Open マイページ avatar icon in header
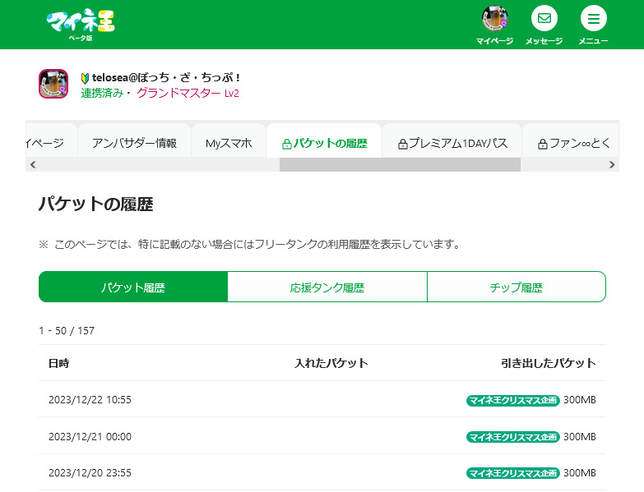 494,19
